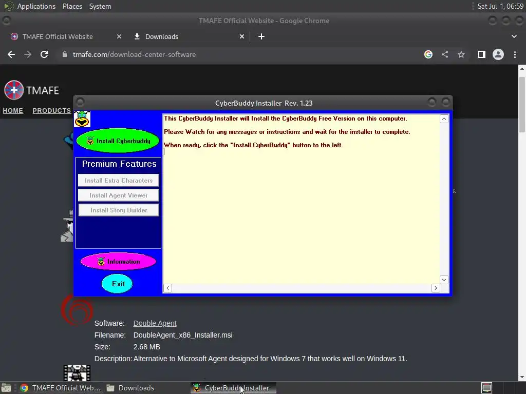Click the clock showing Sat Jul 1
The height and width of the screenshot is (394, 526).
(x=500, y=6)
